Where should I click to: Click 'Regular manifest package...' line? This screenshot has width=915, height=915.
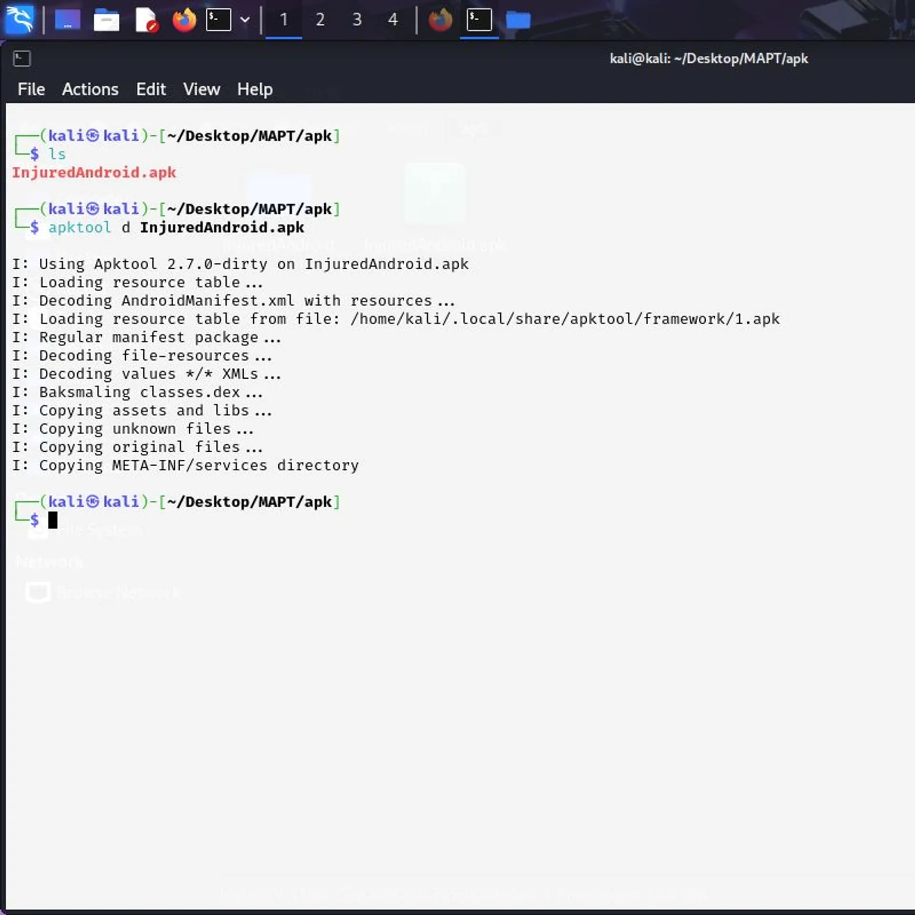(x=147, y=337)
